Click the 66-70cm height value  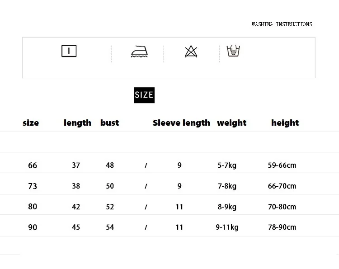click(x=282, y=186)
